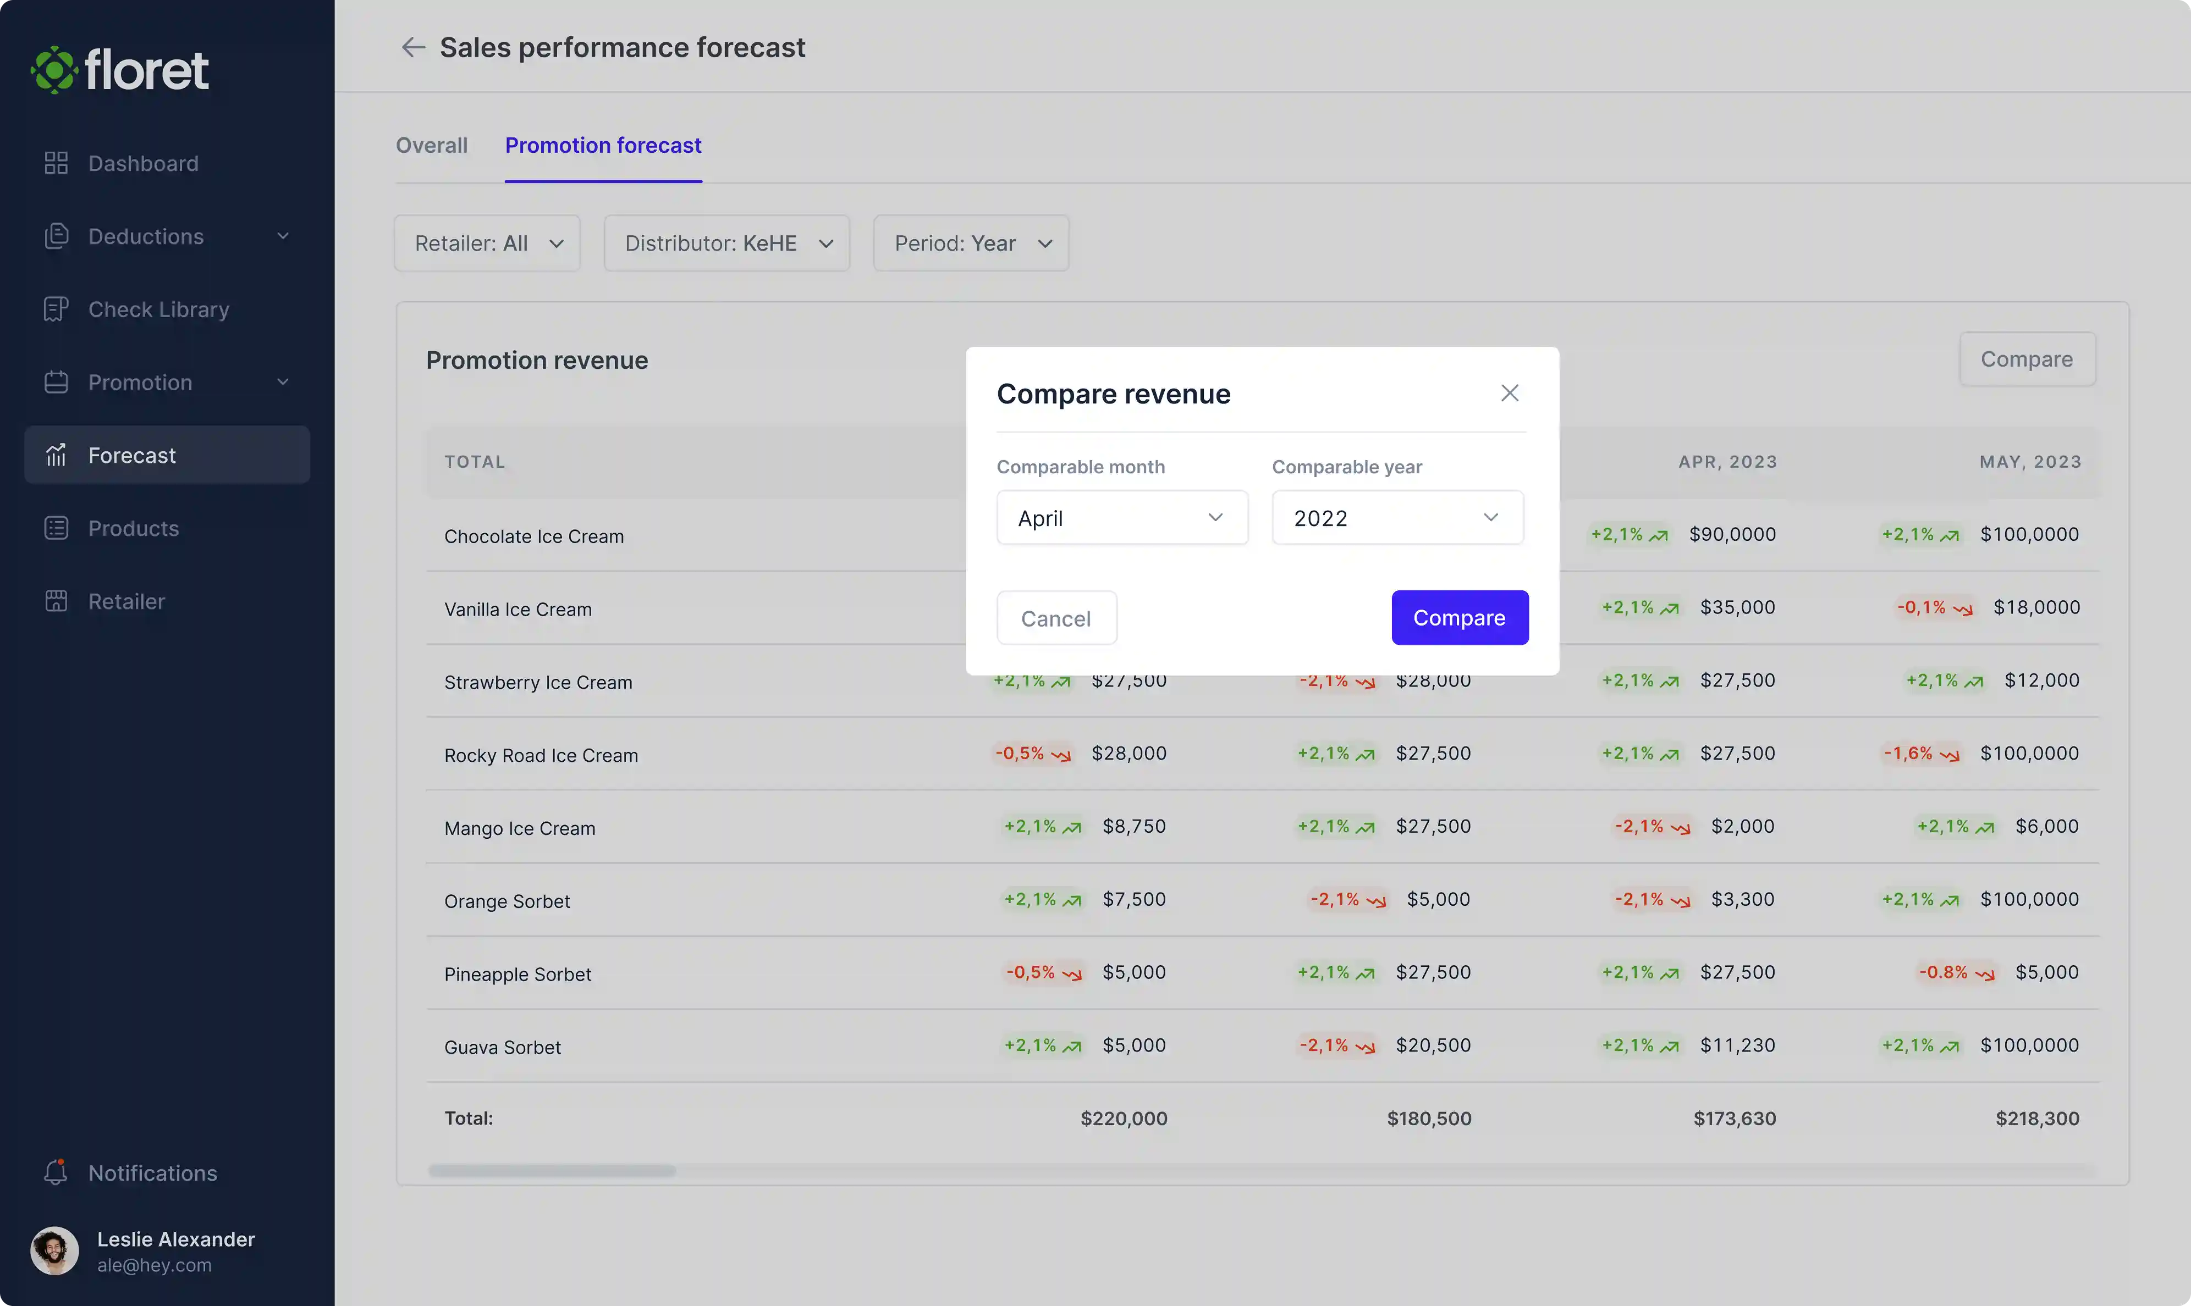Image resolution: width=2191 pixels, height=1306 pixels.
Task: Open Dashboard in the sidebar
Action: click(x=167, y=163)
